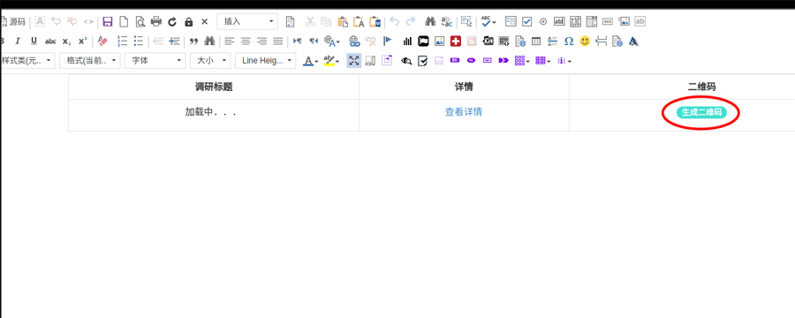Paste as plain text
This screenshot has width=795, height=318.
click(359, 22)
